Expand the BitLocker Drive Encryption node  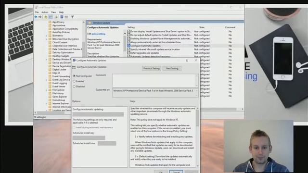[x=47, y=39]
